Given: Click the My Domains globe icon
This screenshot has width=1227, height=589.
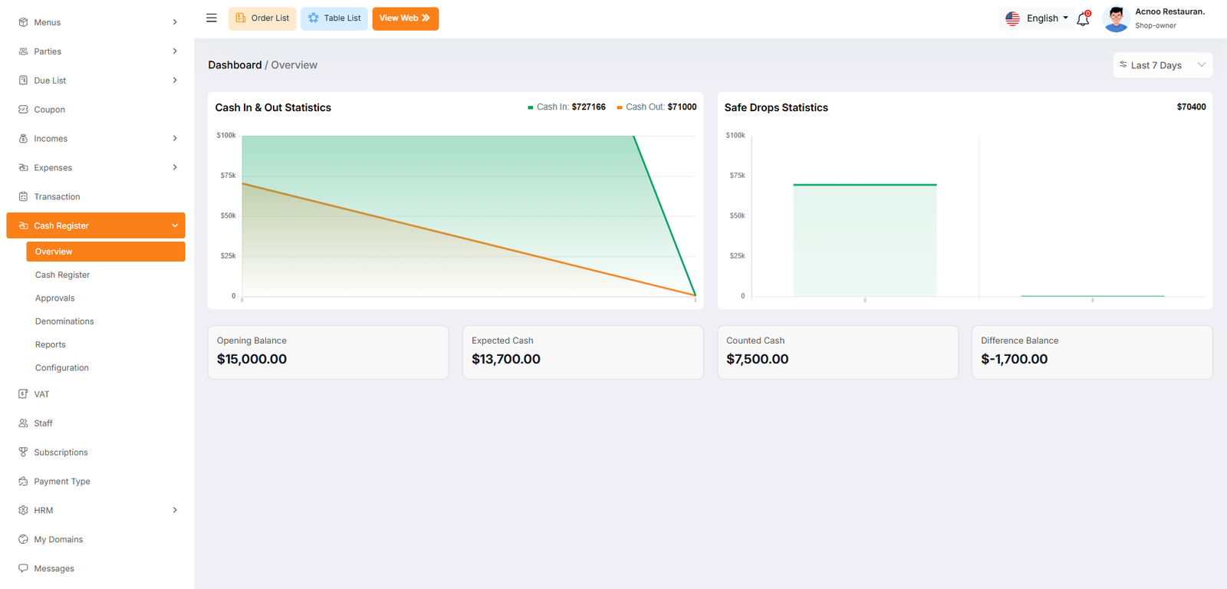Looking at the screenshot, I should 23,540.
